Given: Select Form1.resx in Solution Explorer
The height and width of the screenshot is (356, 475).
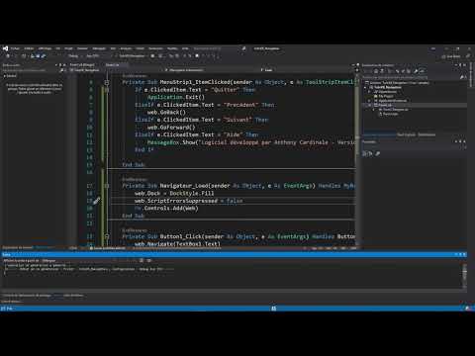Looking at the screenshot, I should pos(390,114).
